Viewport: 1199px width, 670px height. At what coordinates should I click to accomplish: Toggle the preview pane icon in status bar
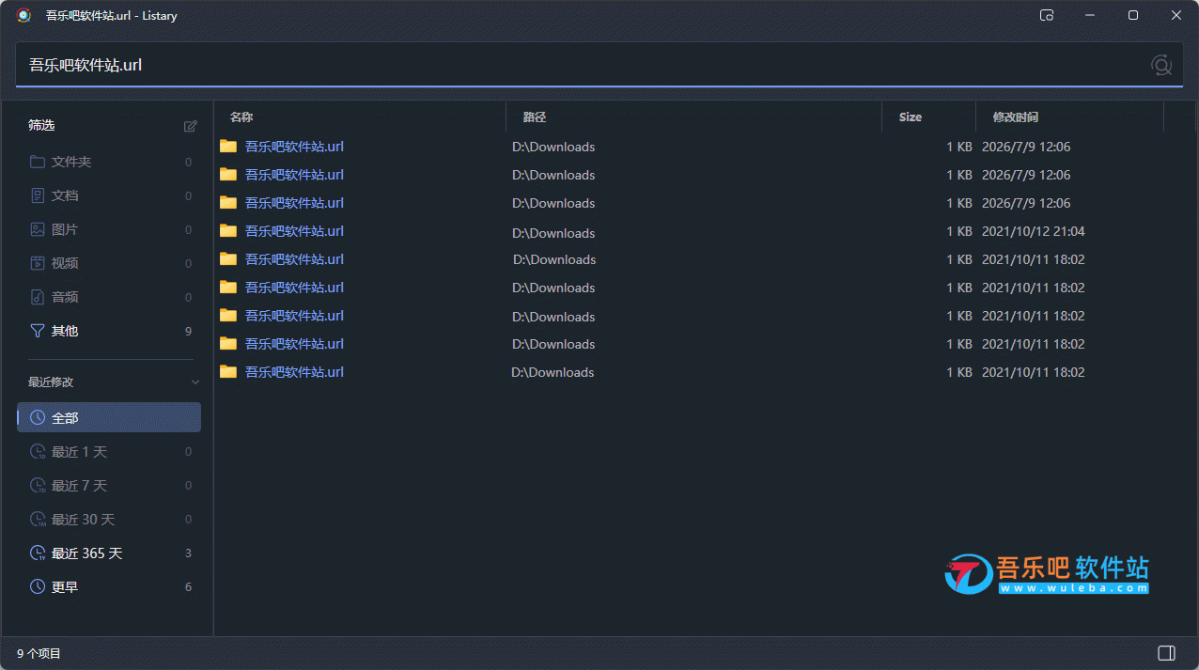click(x=1166, y=653)
